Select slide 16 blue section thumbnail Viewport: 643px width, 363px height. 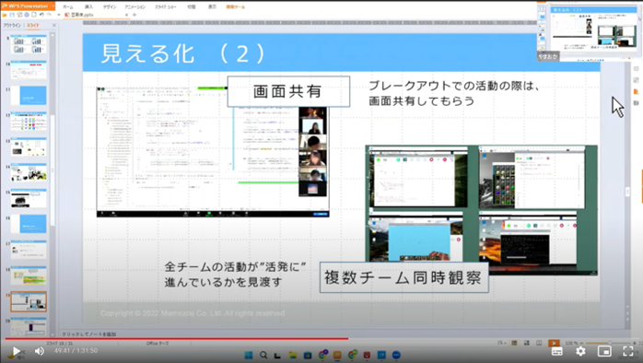(29, 224)
